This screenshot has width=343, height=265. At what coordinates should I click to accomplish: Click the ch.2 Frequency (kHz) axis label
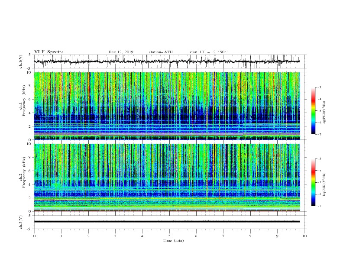pos(23,172)
